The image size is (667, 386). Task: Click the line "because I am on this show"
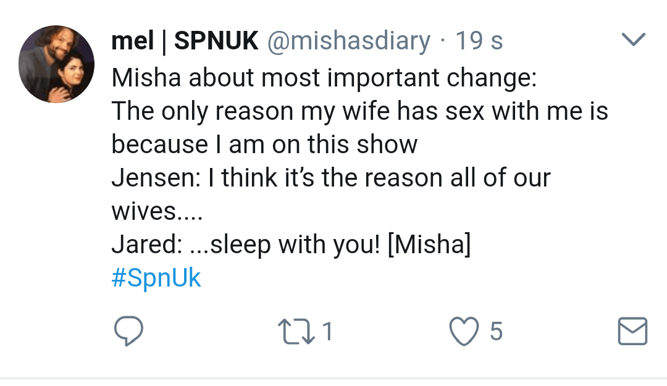(264, 145)
